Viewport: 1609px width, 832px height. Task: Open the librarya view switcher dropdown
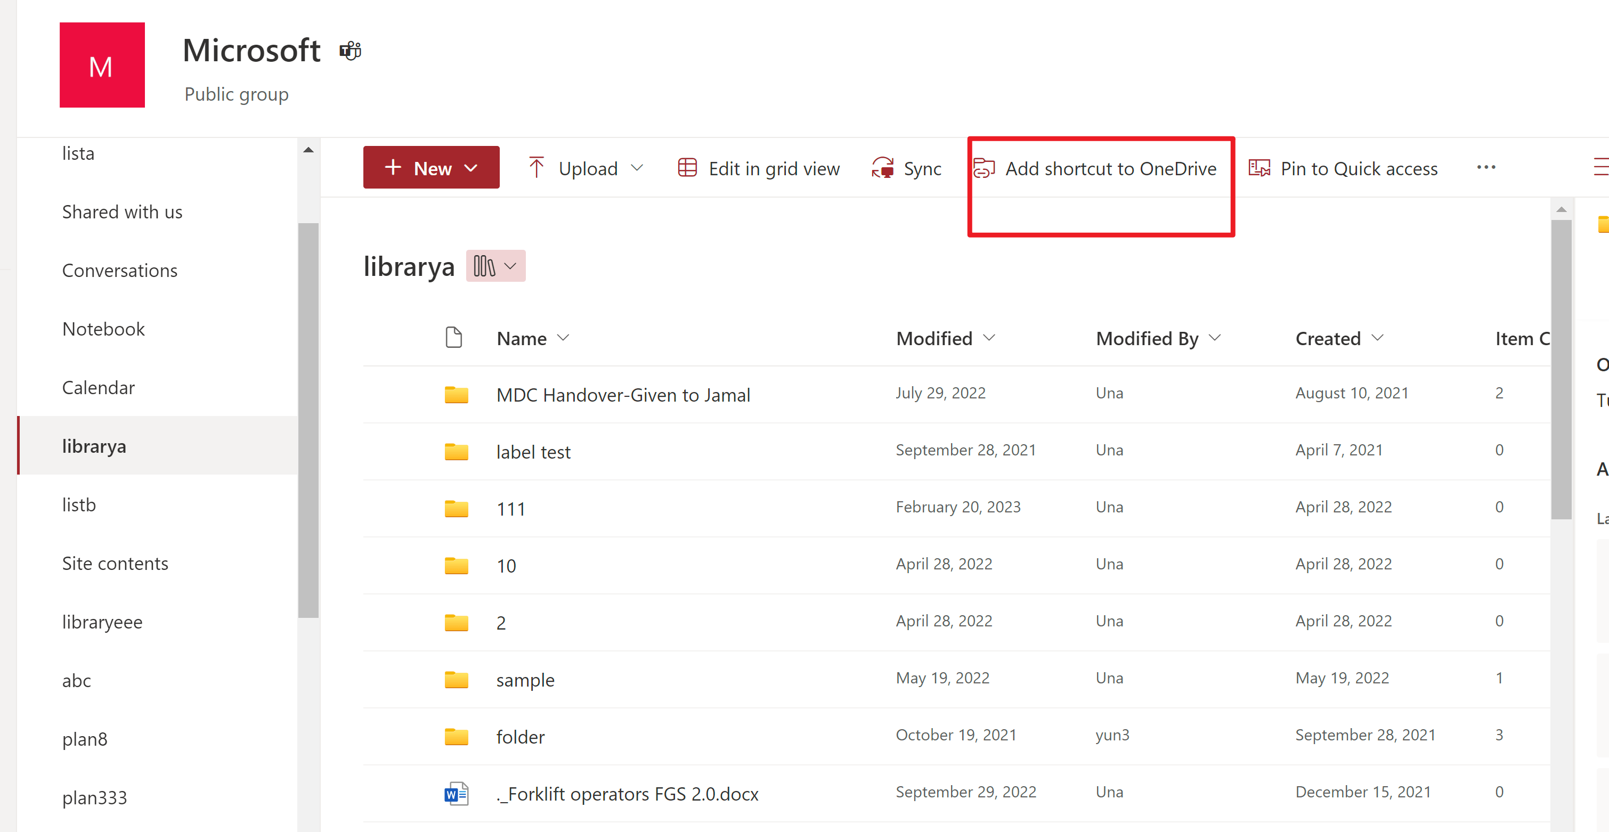(495, 266)
